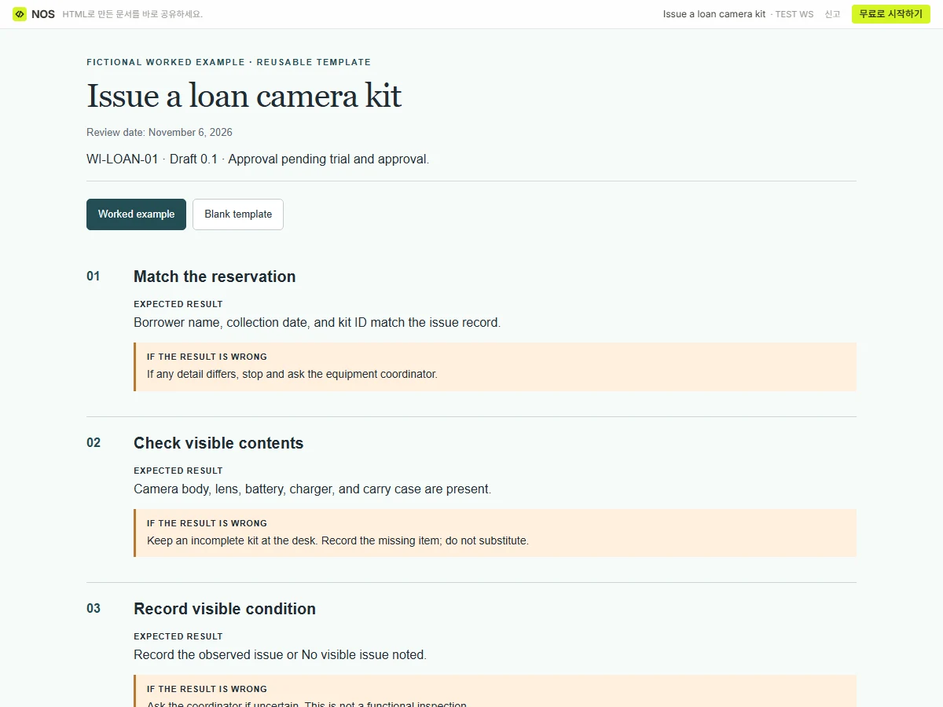Click "Record the observed issue or No visible issue noted."
943x707 pixels.
[281, 655]
